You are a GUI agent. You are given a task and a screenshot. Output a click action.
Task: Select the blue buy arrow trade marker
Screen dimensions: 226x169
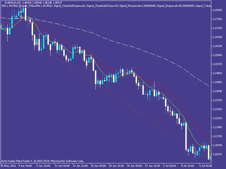point(17,18)
